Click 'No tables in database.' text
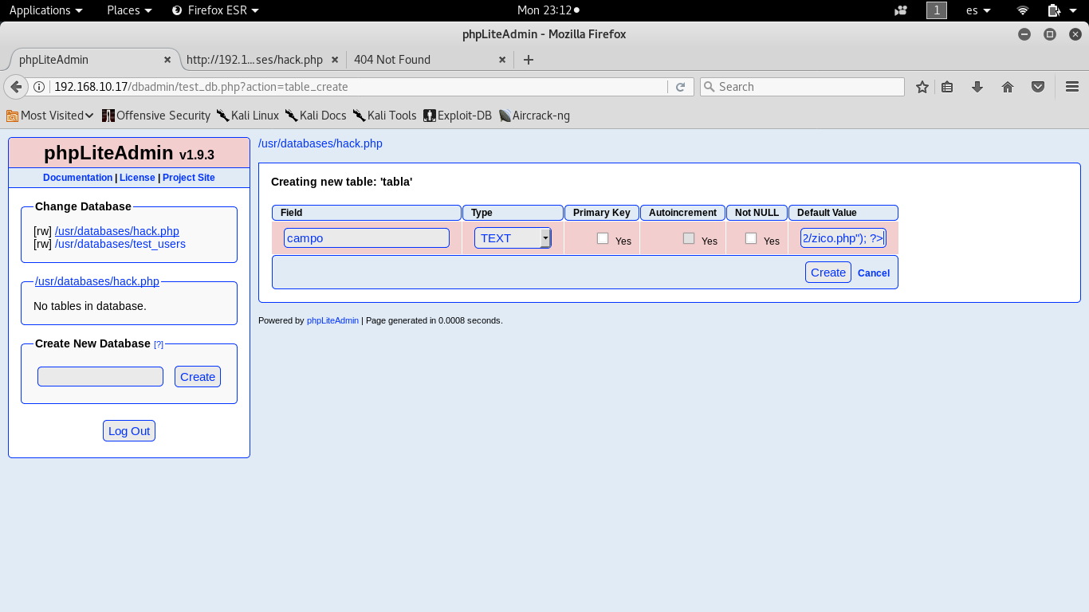The image size is (1089, 612). [90, 306]
